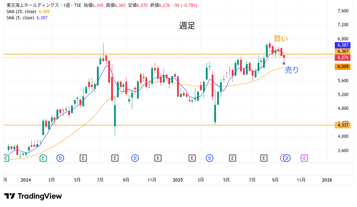Click the latest dividend D marker near 9月 2025
357x207 pixels.
click(287, 158)
